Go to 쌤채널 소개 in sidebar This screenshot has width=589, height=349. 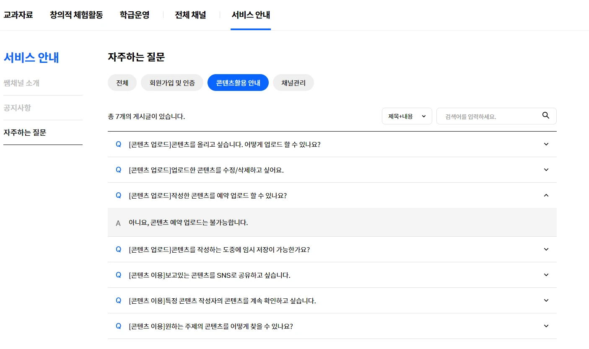(21, 83)
